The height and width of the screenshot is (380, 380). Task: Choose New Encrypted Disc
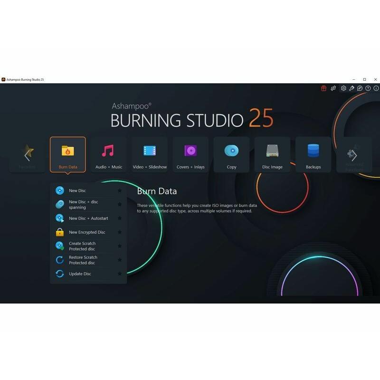[x=88, y=232]
